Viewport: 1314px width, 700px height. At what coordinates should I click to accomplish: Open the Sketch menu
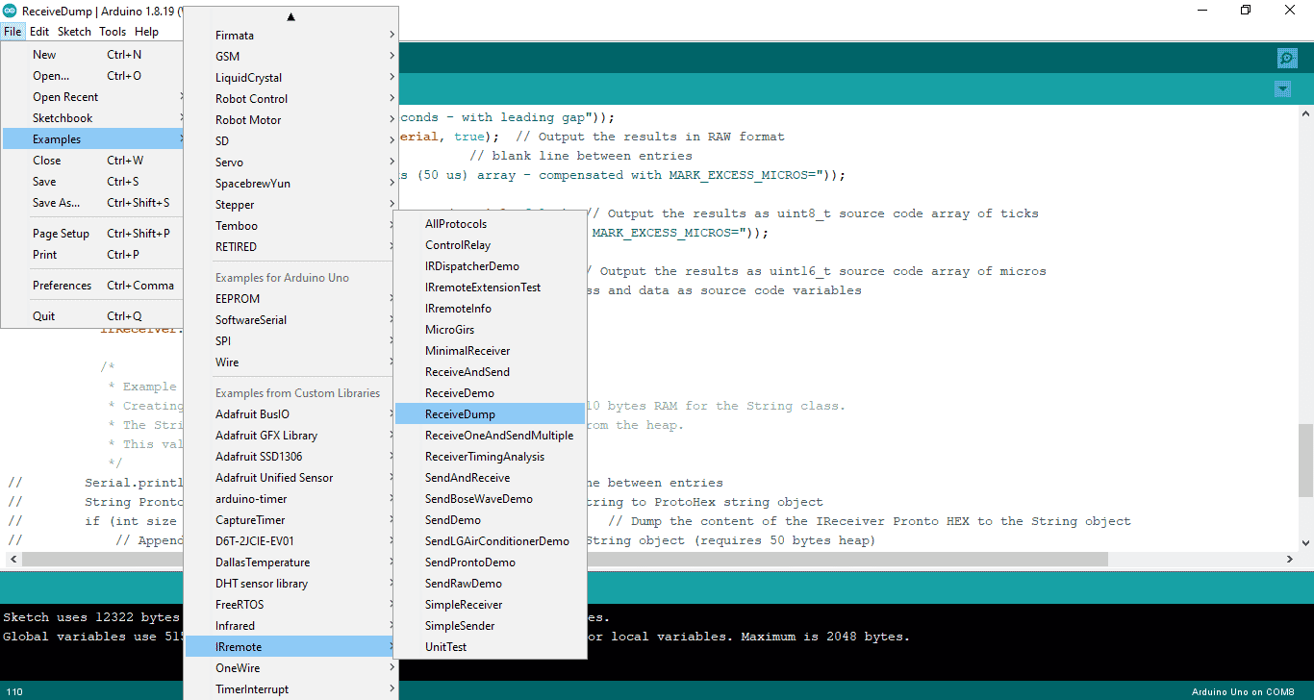pos(74,32)
